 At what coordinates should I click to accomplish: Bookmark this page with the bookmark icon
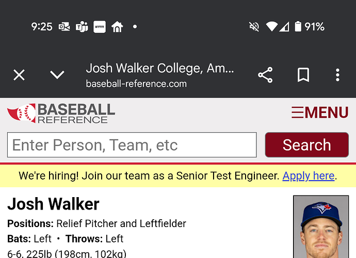tap(303, 75)
